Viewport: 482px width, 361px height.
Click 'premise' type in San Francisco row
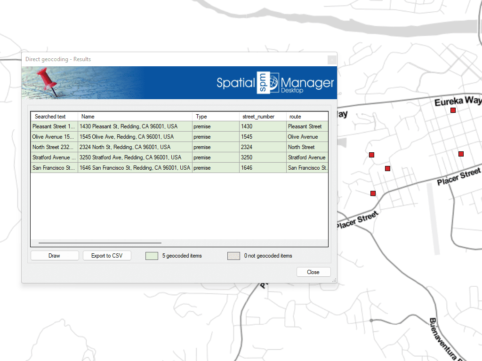coord(216,168)
